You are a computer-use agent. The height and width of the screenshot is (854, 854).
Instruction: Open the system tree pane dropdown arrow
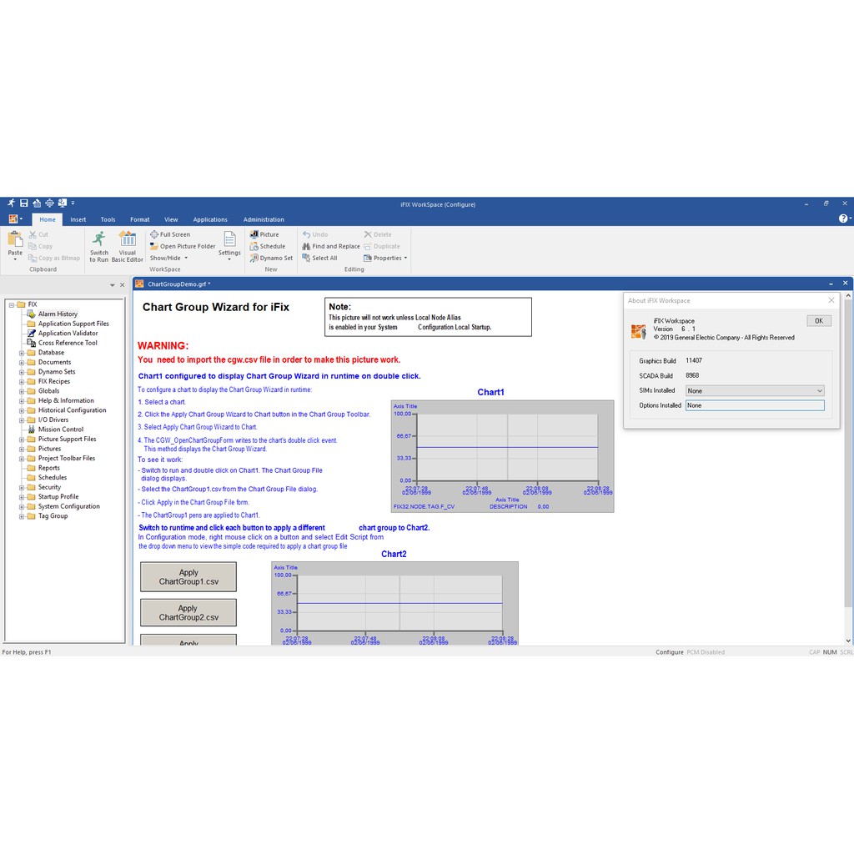(113, 285)
